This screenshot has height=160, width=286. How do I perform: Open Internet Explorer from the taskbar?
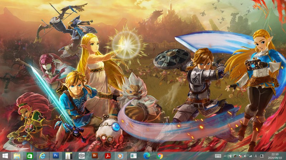pos(42,156)
